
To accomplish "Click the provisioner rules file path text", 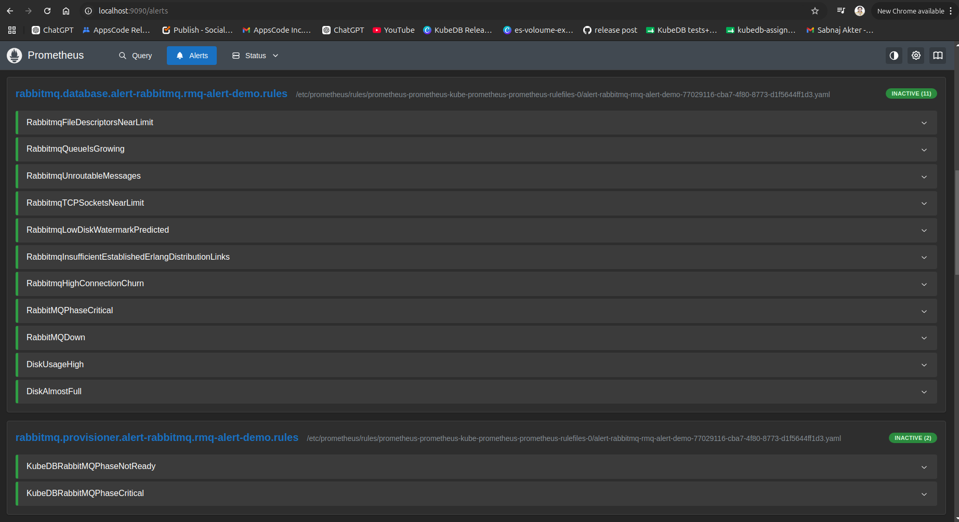I will pos(574,438).
